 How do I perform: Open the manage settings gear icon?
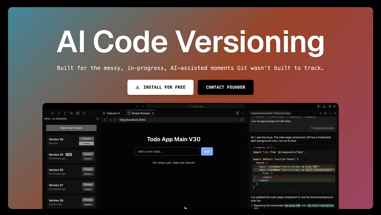334,106
